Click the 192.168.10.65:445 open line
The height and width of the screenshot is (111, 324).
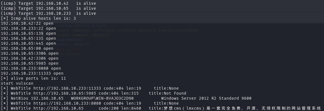tap(28, 43)
